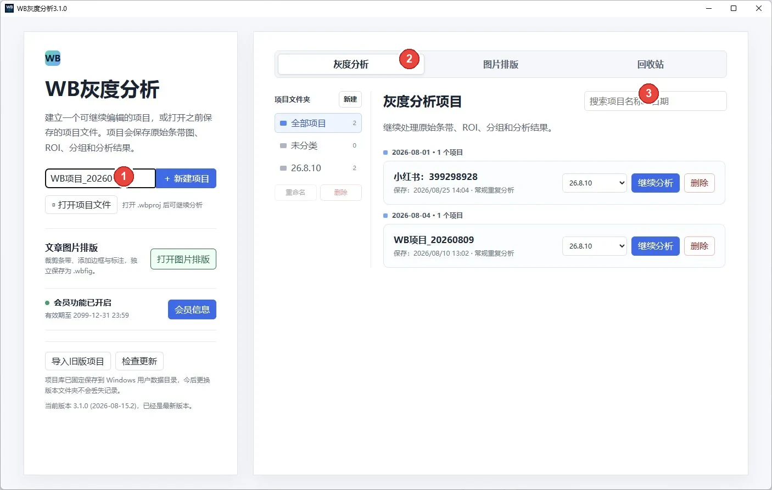Minimize the WB灰度分析 window
772x490 pixels.
(708, 8)
